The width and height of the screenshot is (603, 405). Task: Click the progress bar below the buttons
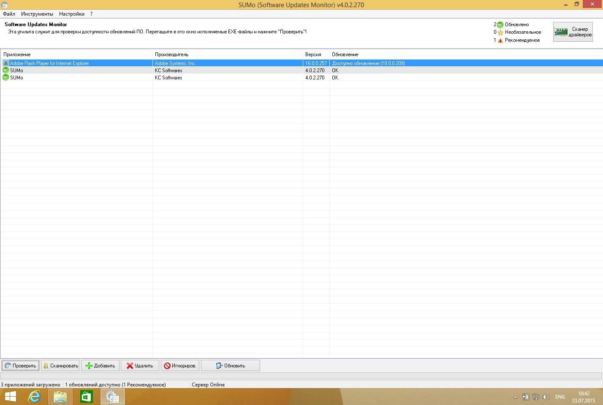[301, 376]
